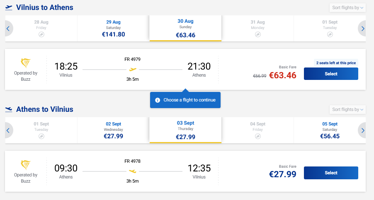Show later return dates with the right arrow
374x200 pixels.
362,130
